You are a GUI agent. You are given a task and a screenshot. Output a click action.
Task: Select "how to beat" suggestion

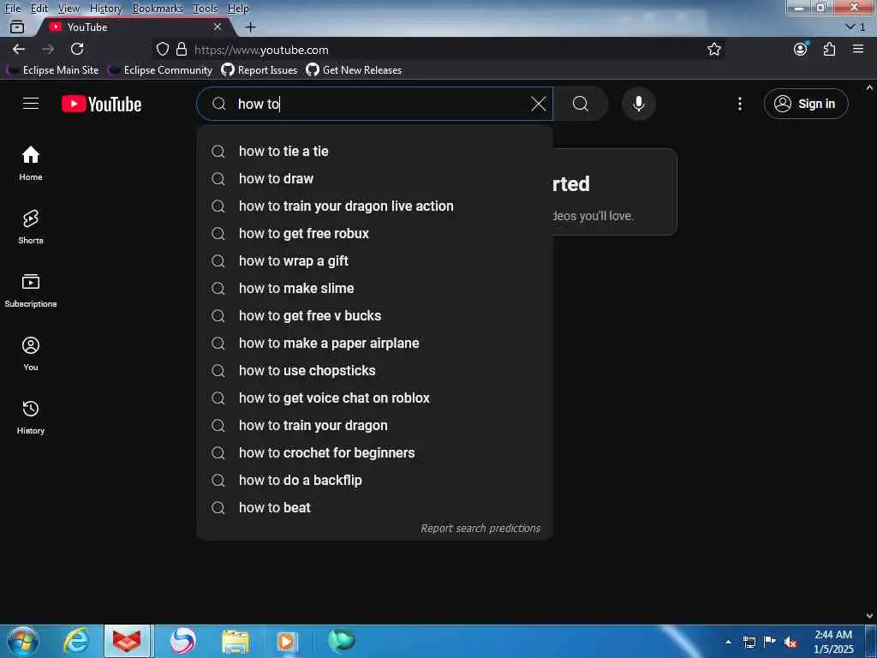tap(375, 507)
